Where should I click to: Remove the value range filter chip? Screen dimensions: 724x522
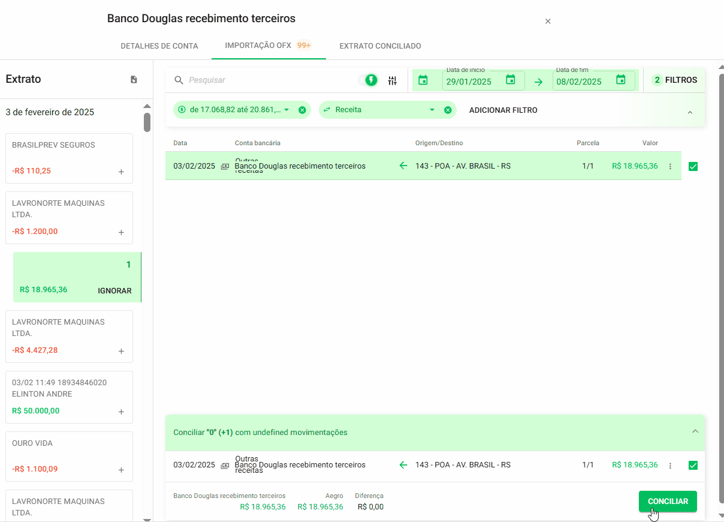[302, 110]
